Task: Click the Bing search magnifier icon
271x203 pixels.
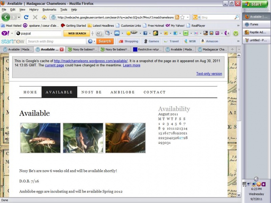Action: tap(236, 17)
